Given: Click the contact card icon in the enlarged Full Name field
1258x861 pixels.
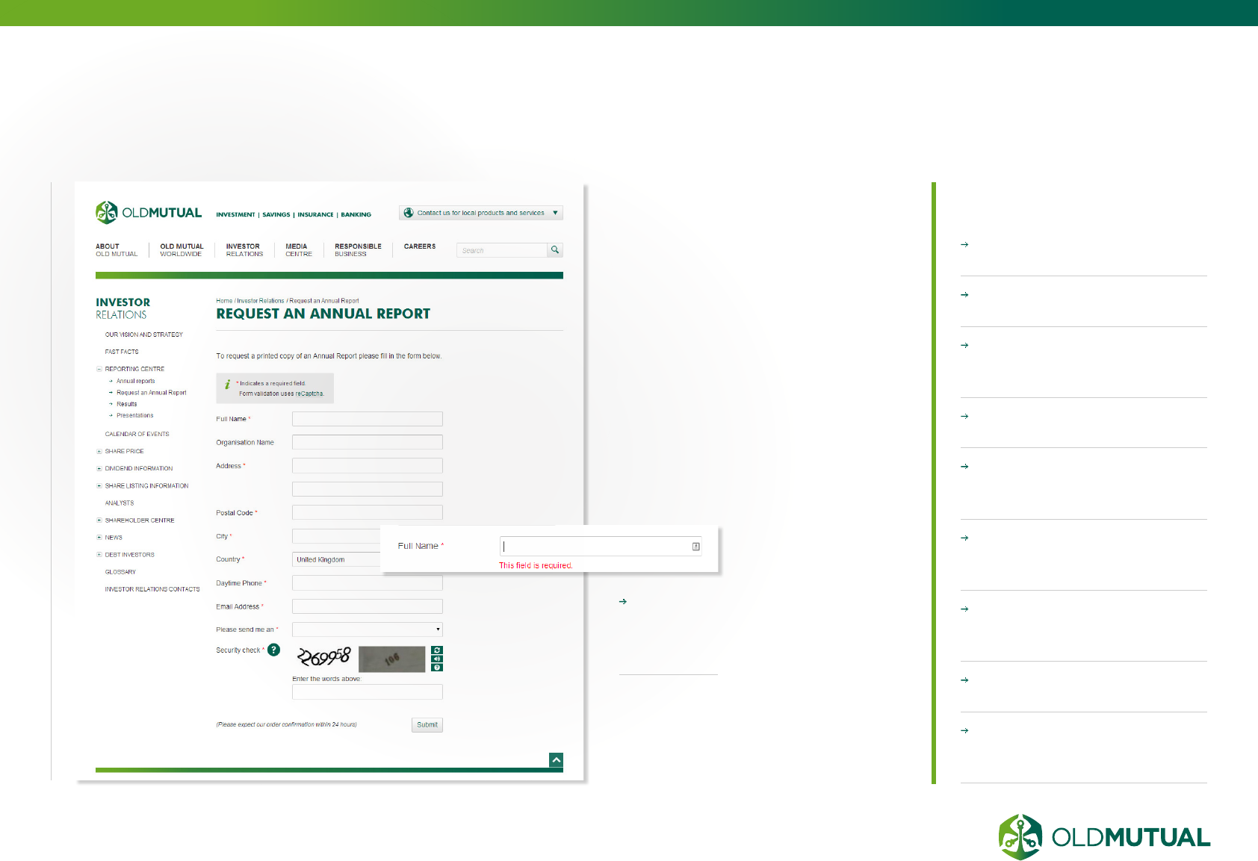Looking at the screenshot, I should pos(695,547).
